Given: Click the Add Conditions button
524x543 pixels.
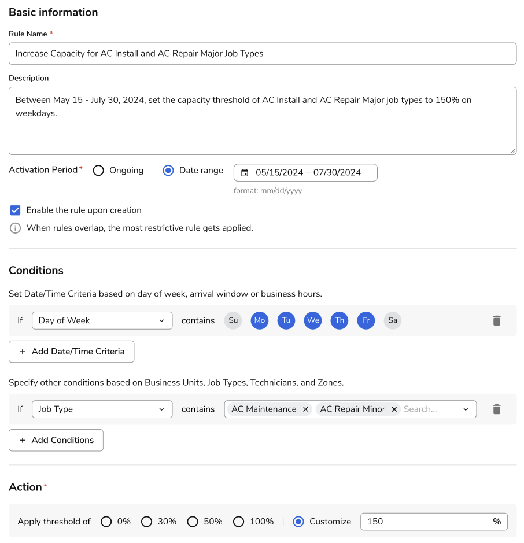Looking at the screenshot, I should coord(56,440).
